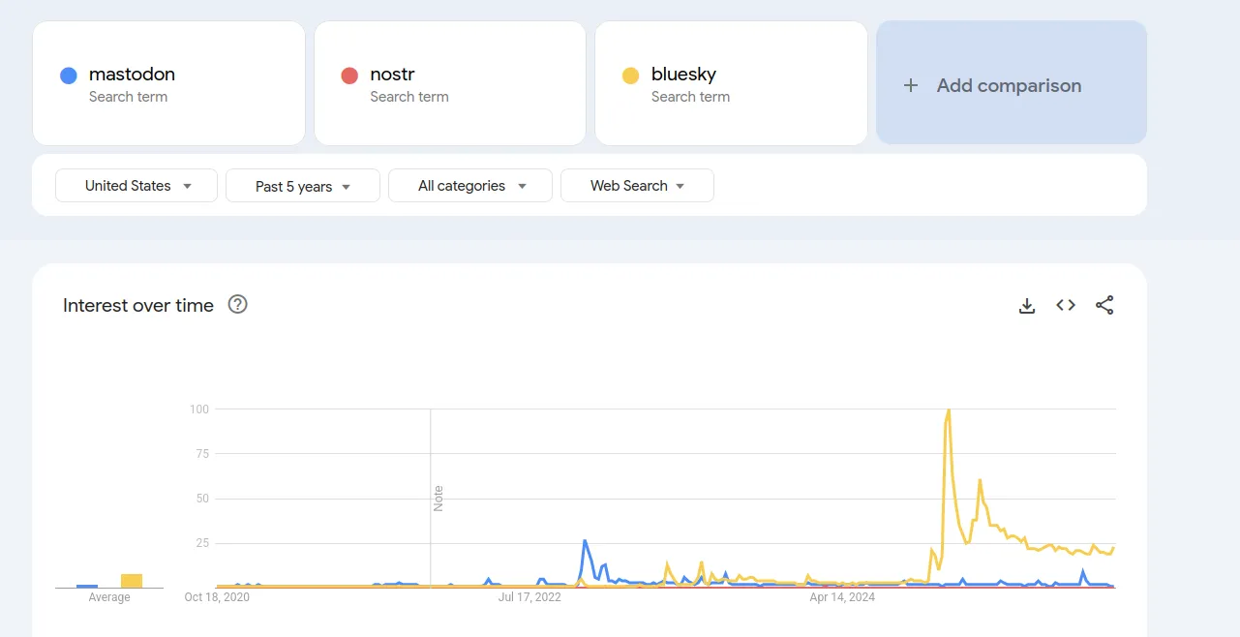The height and width of the screenshot is (637, 1240).
Task: Click the Add comparison button
Action: (1011, 85)
